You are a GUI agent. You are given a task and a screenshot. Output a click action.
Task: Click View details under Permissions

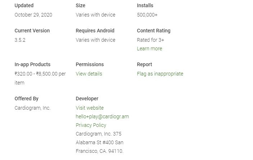pyautogui.click(x=89, y=74)
